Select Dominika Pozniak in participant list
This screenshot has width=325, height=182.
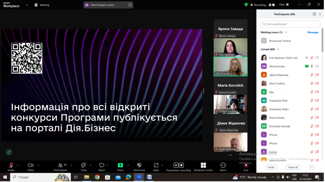(290, 126)
